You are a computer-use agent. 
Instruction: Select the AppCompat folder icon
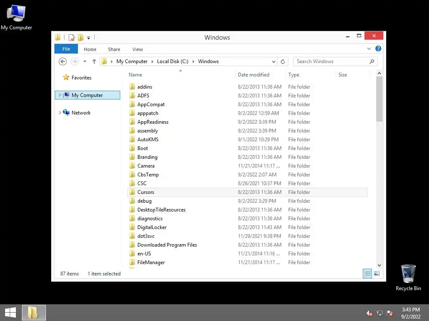click(x=132, y=104)
